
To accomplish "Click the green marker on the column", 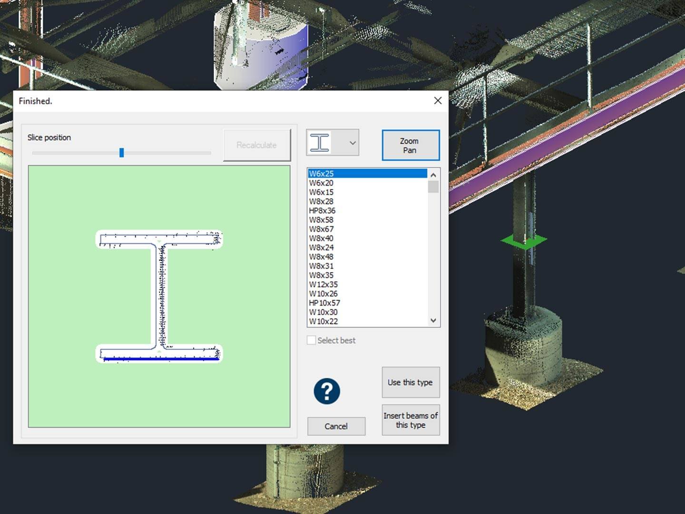I will 524,241.
